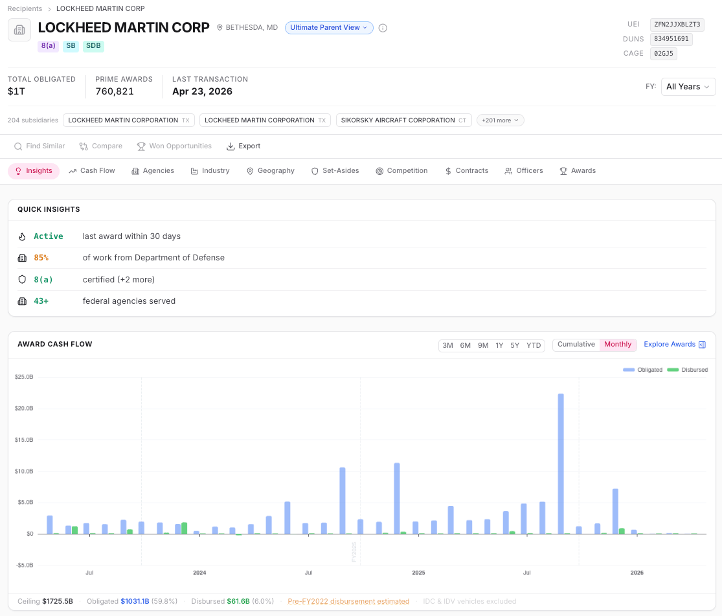The image size is (722, 616).
Task: Click the info icon next to Ultimate Parent View
Action: click(383, 28)
